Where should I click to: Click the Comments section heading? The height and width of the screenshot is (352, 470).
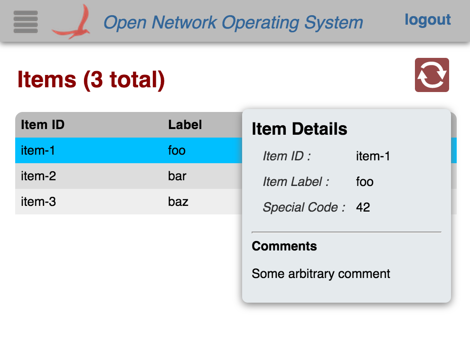pos(284,246)
